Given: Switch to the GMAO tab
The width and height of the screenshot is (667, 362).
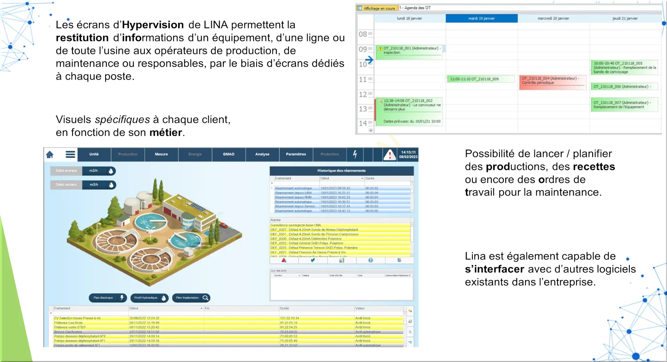Looking at the screenshot, I should 229,155.
